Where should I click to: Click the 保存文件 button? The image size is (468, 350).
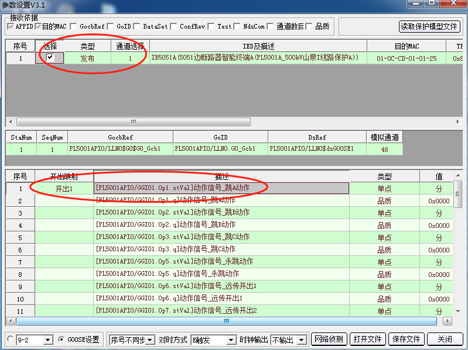tap(406, 339)
